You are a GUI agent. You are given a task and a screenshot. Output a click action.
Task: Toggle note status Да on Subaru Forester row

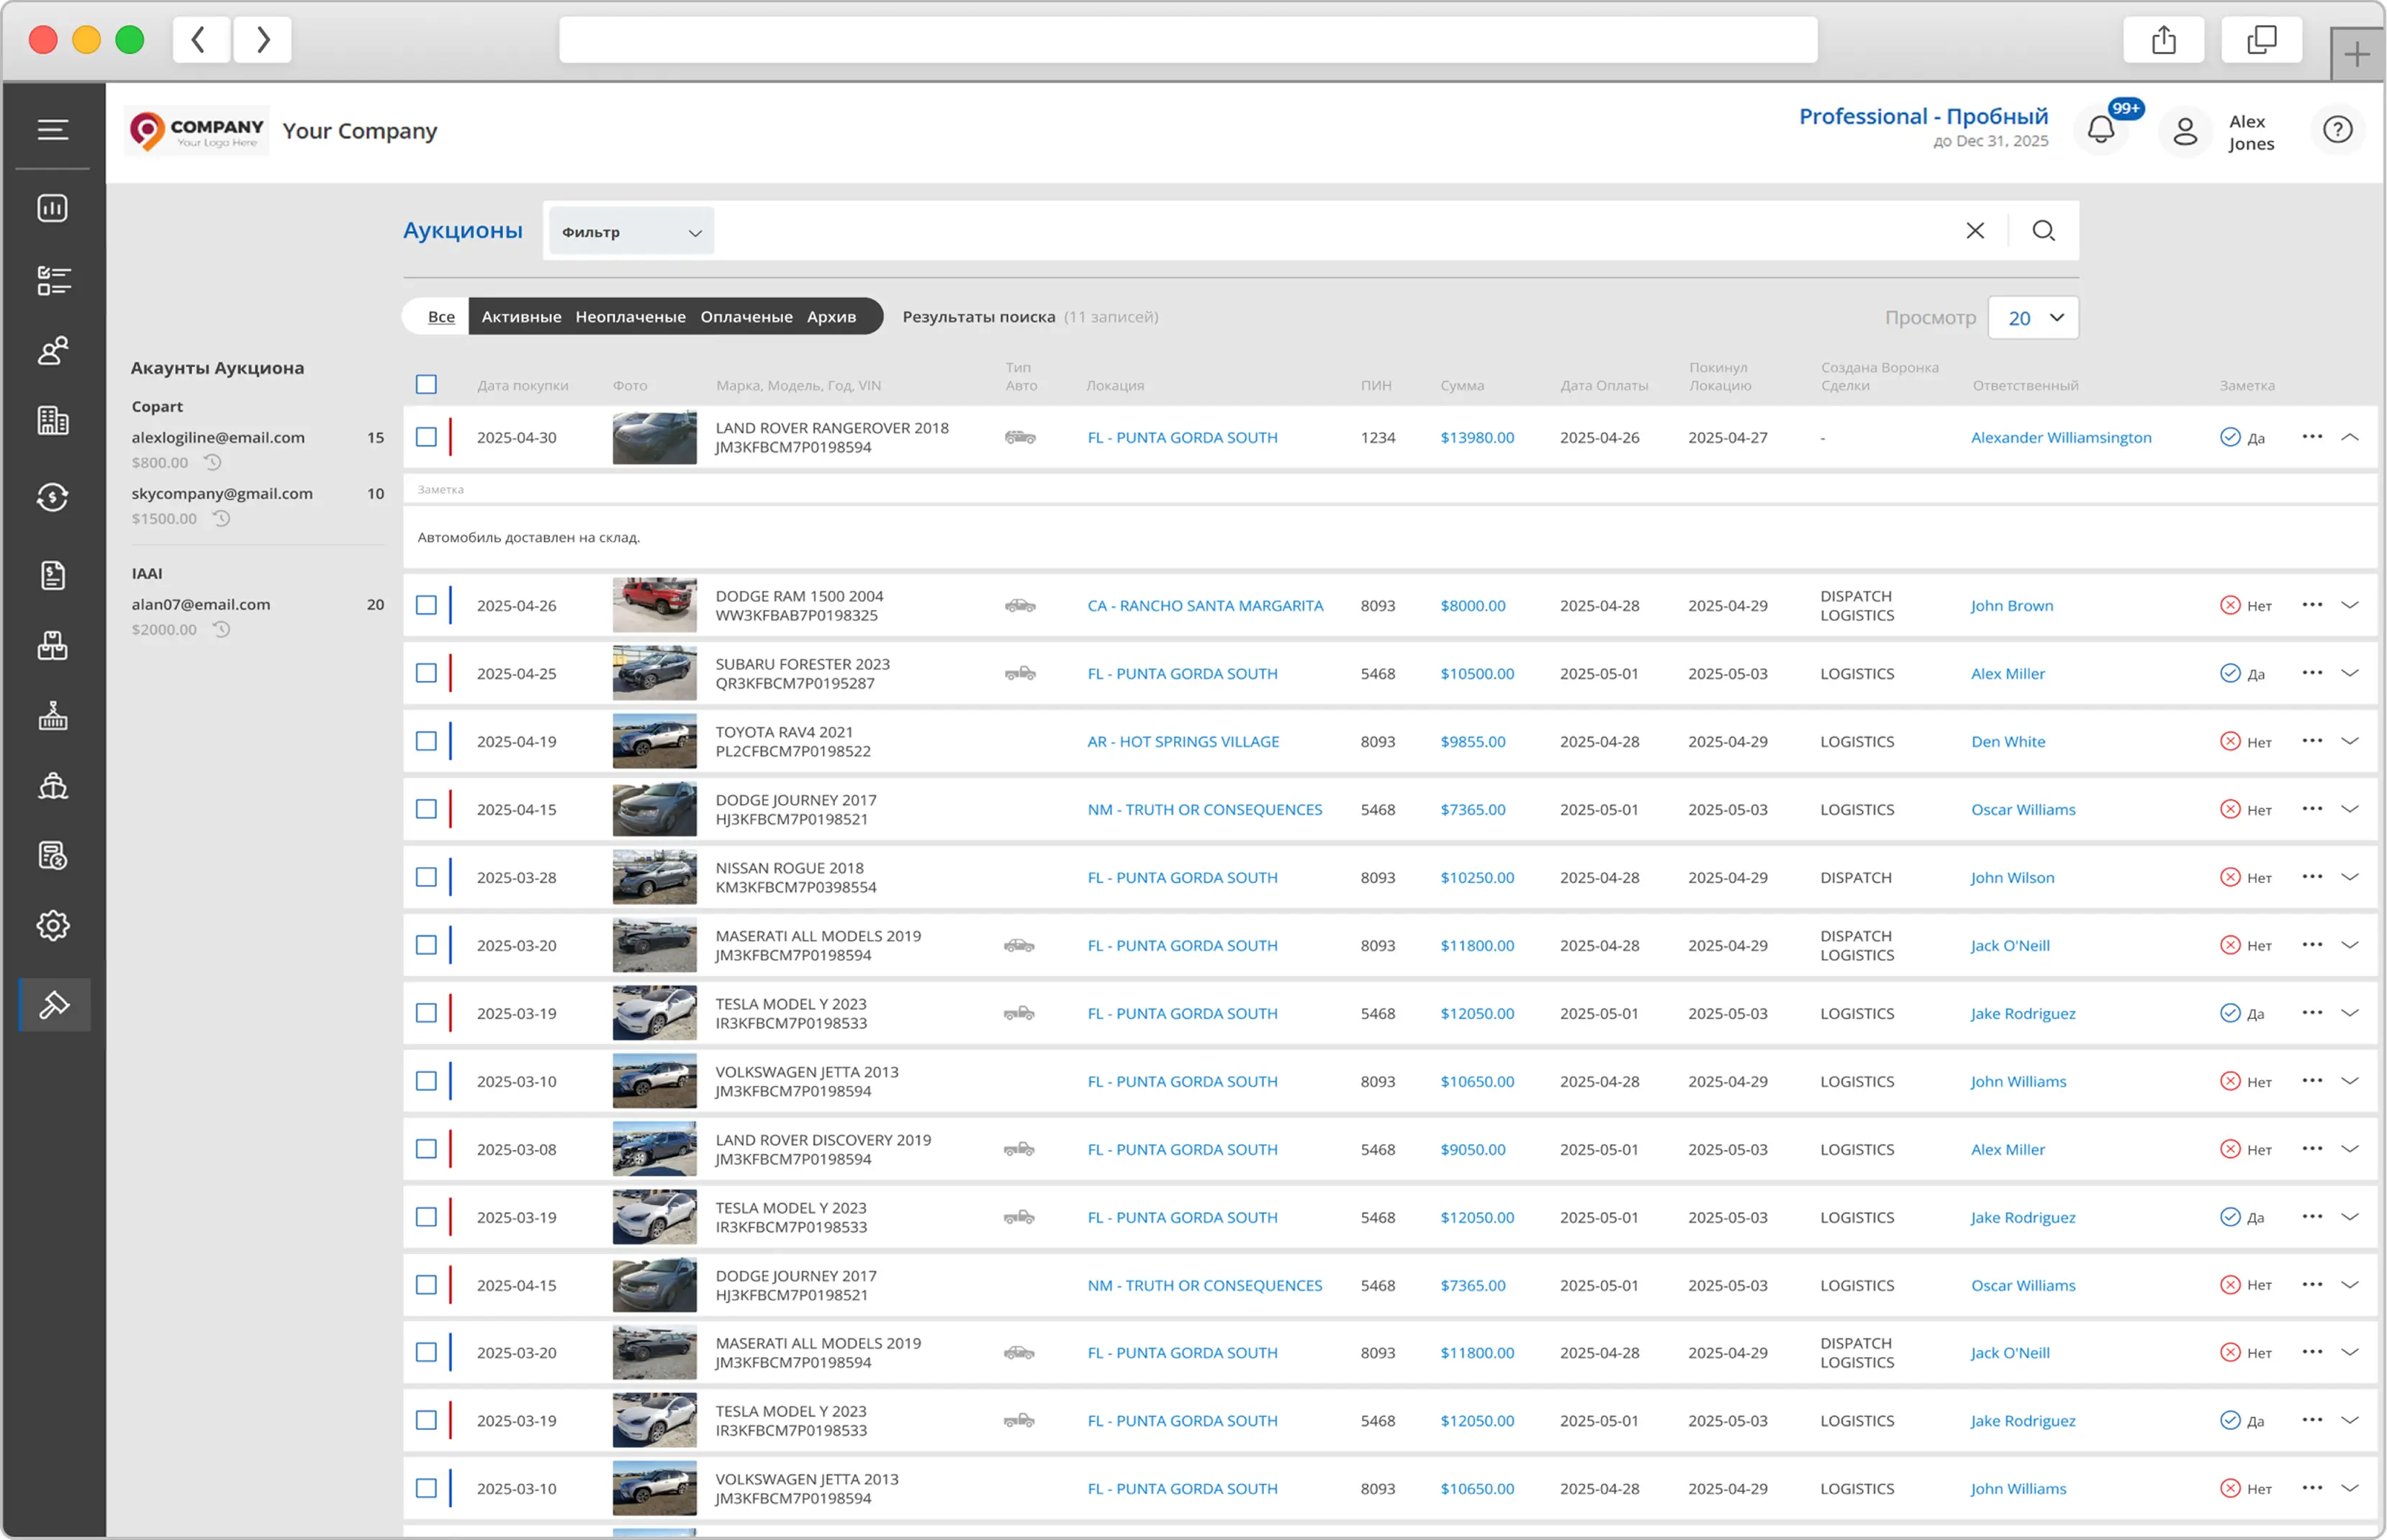click(2242, 673)
